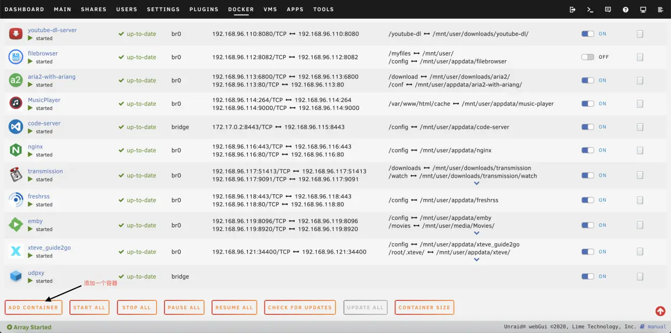Open the code-server container icon menu
Screen dimensions: 671x333
[15, 127]
